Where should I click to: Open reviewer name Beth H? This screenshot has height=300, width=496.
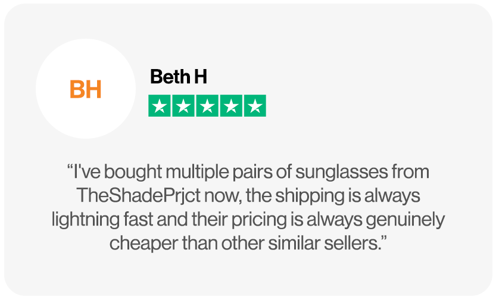[179, 77]
